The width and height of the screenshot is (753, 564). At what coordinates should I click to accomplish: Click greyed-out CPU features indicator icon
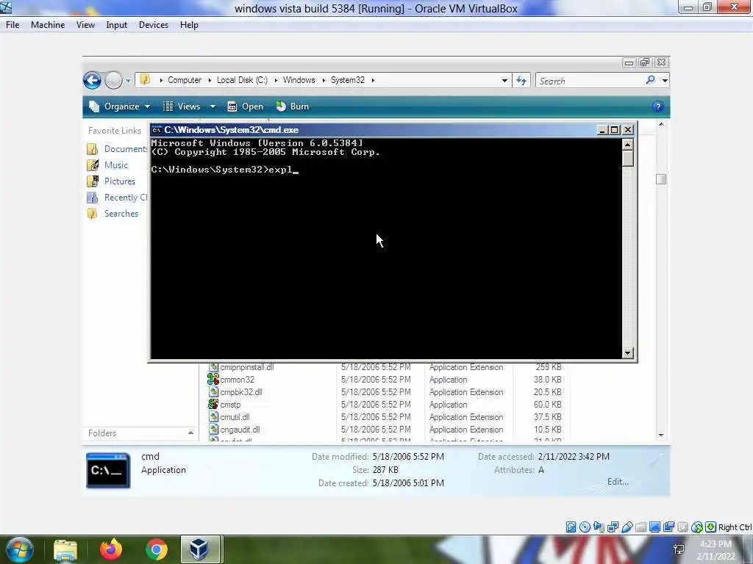(x=682, y=527)
